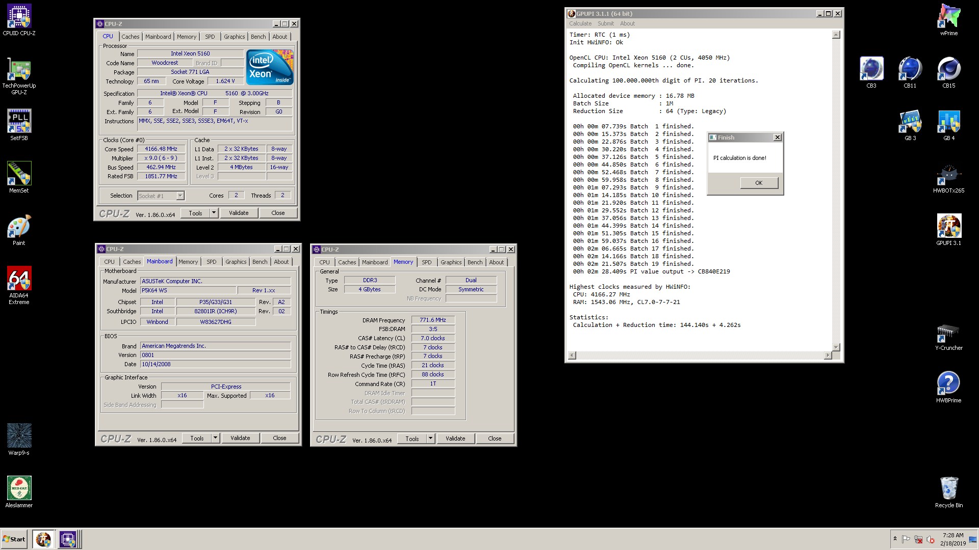979x550 pixels.
Task: Click GPUPI horizontal scrollbar left arrow
Action: point(572,355)
